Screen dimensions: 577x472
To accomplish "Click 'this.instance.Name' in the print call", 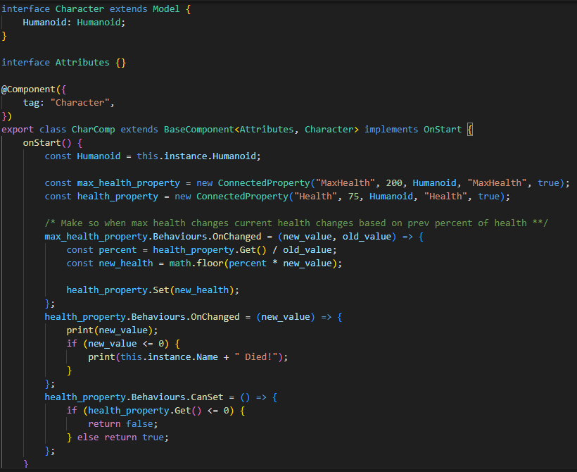I will (x=169, y=357).
